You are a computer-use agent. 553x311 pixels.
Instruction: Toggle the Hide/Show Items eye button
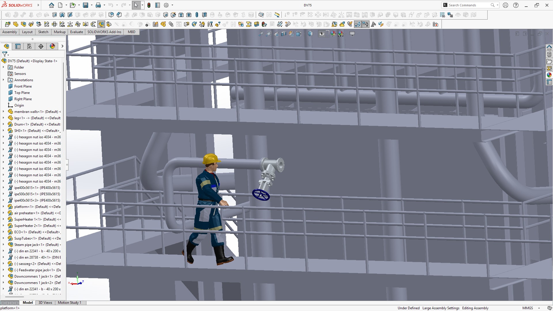322,34
